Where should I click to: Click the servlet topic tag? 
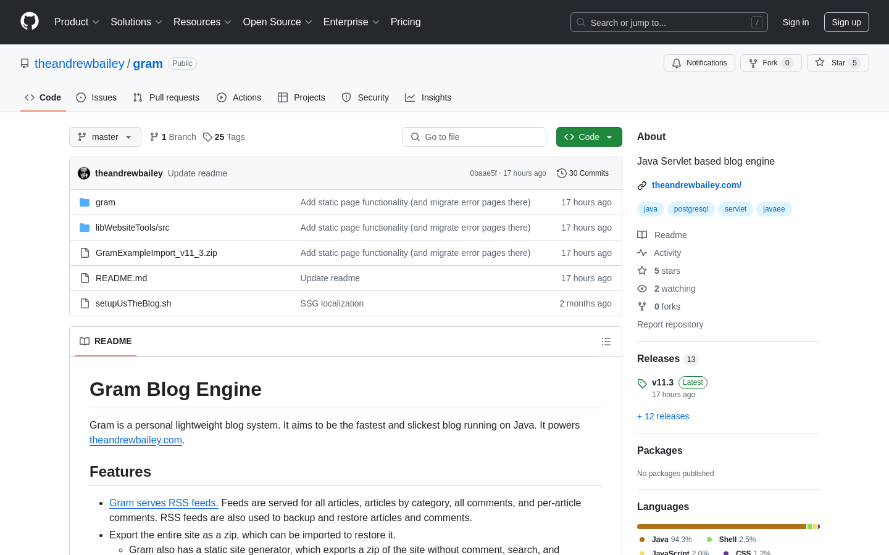(x=735, y=209)
